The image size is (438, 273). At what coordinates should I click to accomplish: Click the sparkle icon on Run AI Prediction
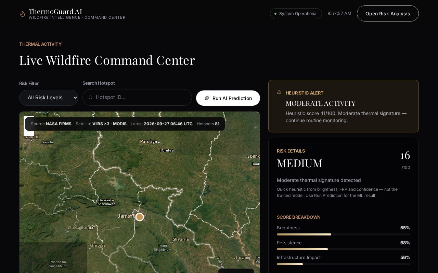pos(207,98)
